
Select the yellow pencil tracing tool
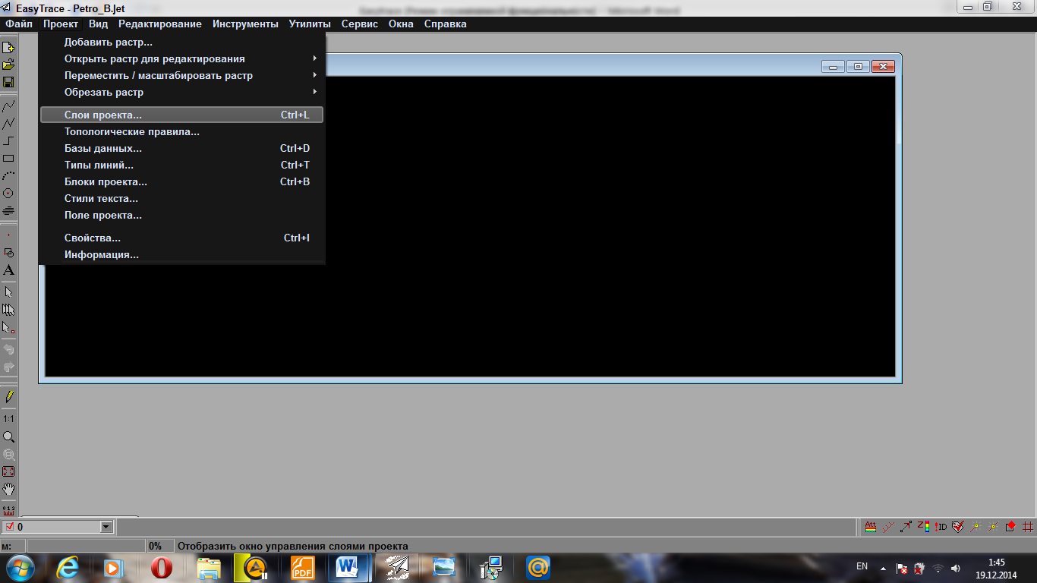coord(8,396)
